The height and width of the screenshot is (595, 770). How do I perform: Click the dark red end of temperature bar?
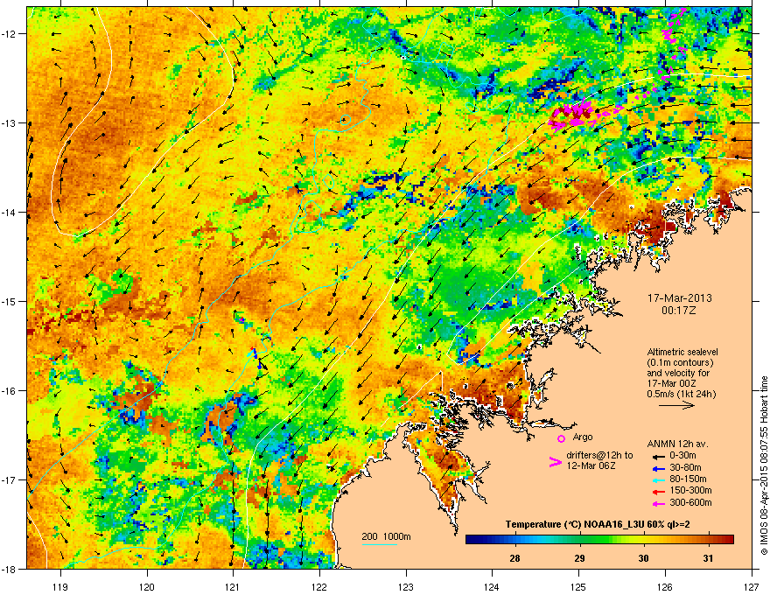(728, 540)
